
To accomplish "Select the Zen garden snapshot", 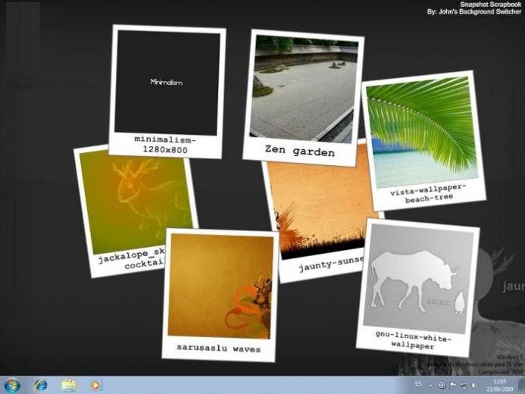I will tap(304, 97).
